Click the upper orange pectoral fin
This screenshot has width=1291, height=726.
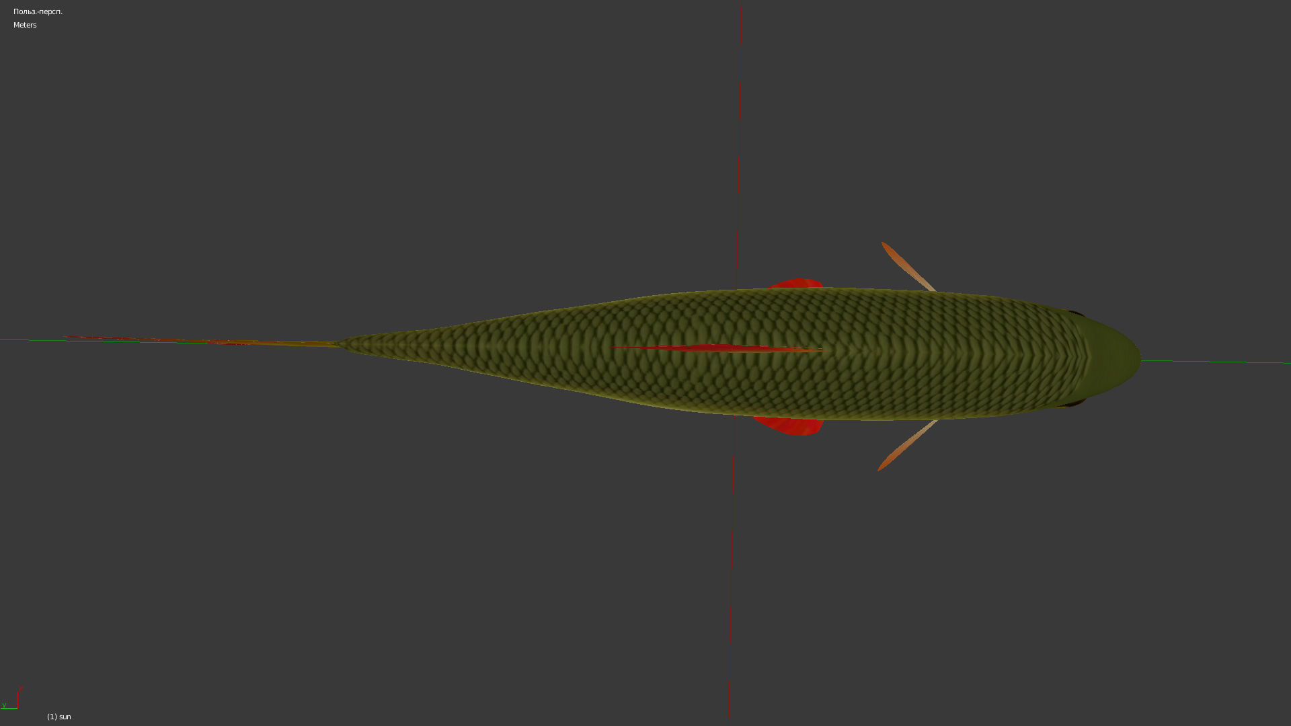point(906,266)
